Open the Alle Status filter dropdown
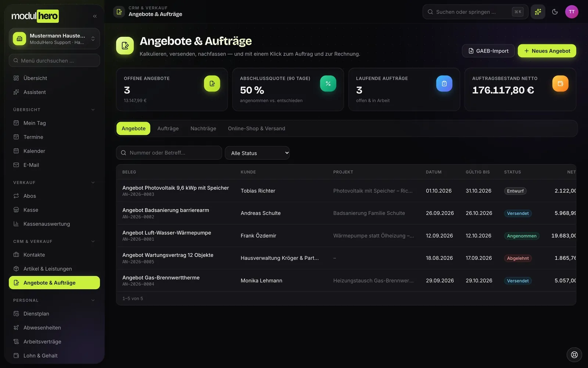 (257, 153)
